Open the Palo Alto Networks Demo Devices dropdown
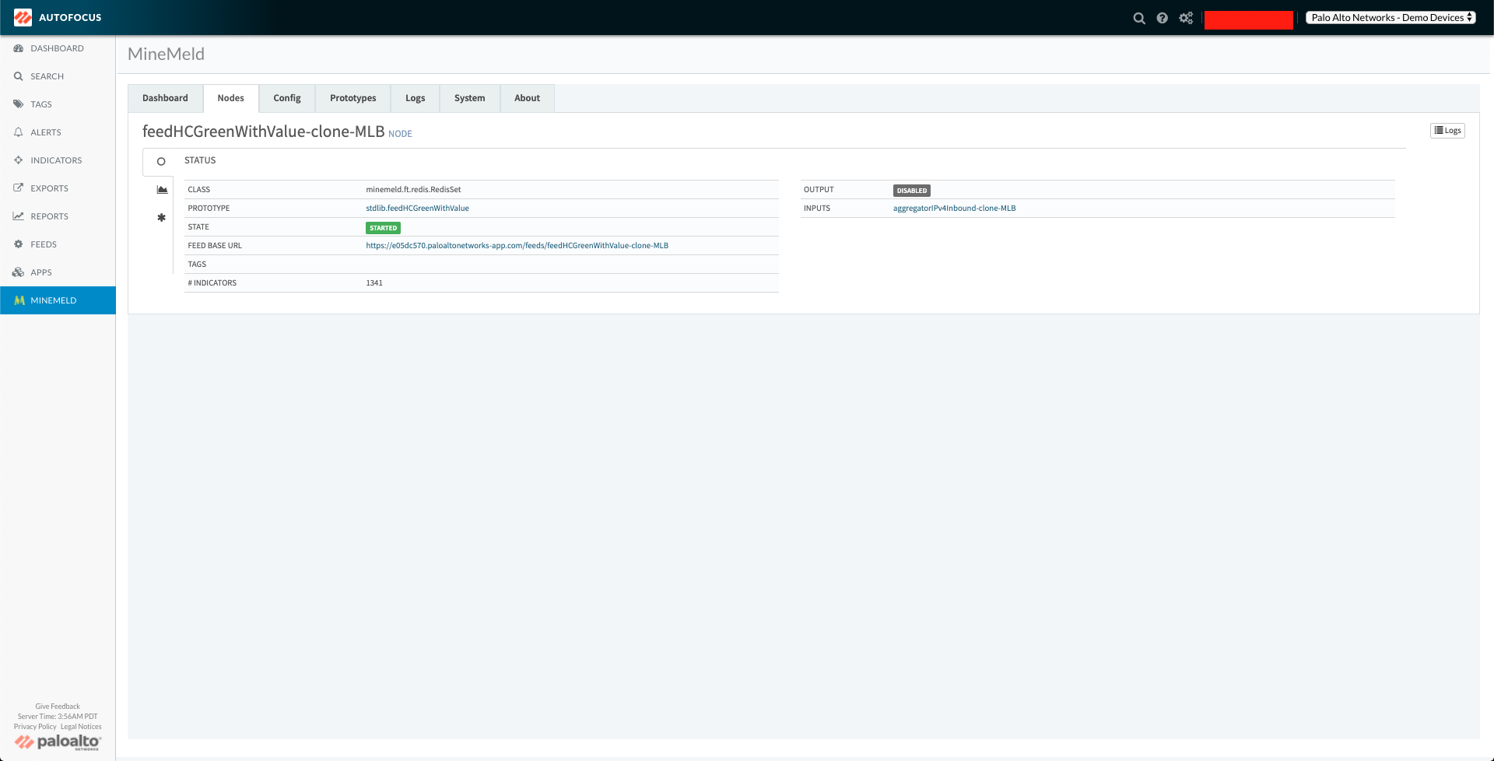 pyautogui.click(x=1391, y=17)
